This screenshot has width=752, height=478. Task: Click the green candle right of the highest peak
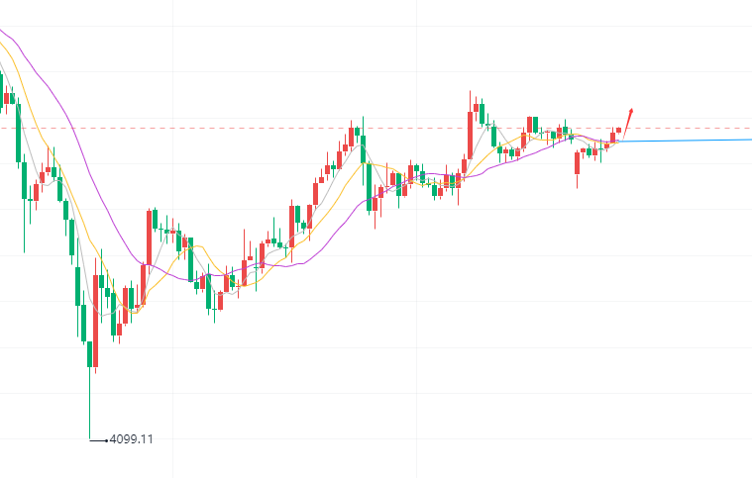(x=481, y=112)
